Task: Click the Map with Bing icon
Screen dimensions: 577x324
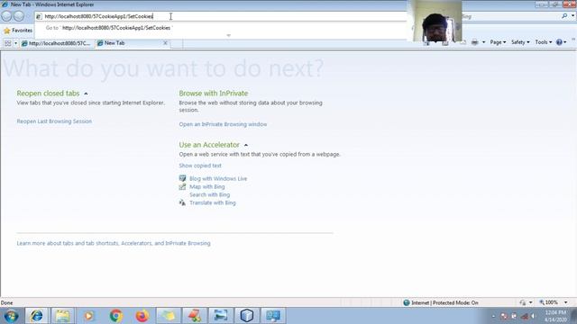Action: (182, 186)
